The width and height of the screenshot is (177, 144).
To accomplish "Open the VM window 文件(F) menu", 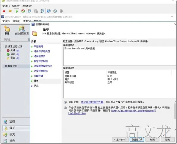I will tap(6, 6).
